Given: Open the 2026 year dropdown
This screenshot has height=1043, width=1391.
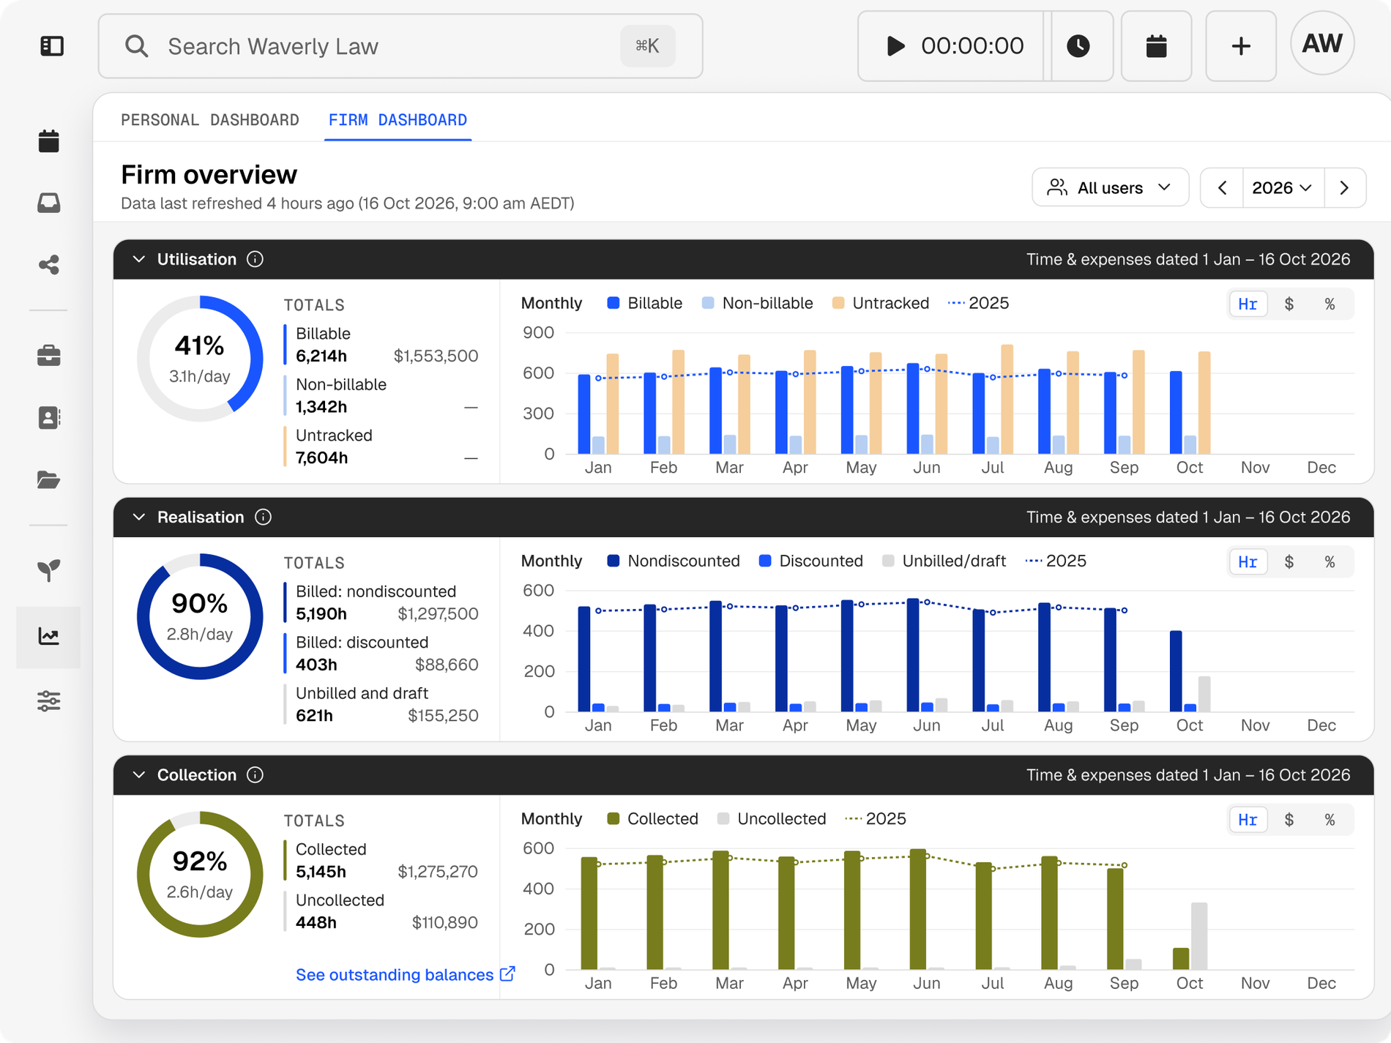Looking at the screenshot, I should coord(1283,187).
